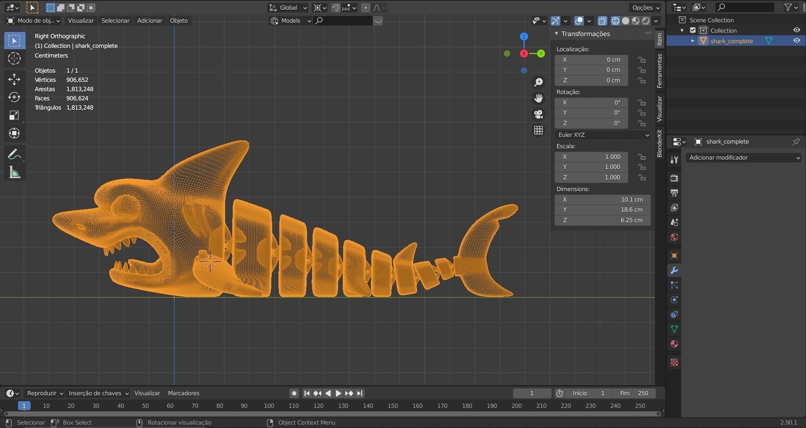Image resolution: width=806 pixels, height=428 pixels.
Task: Switch to wireframe viewport shading
Action: tap(615, 21)
